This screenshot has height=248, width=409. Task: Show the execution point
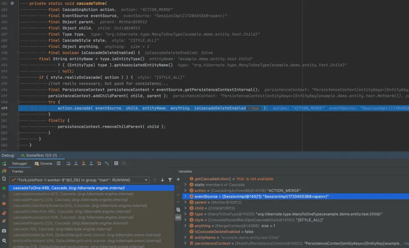pos(59,163)
